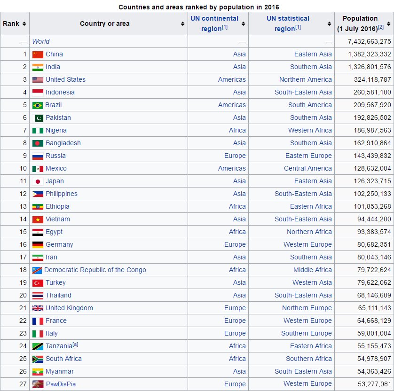
Task: Open the Iran country link
Action: (x=52, y=257)
